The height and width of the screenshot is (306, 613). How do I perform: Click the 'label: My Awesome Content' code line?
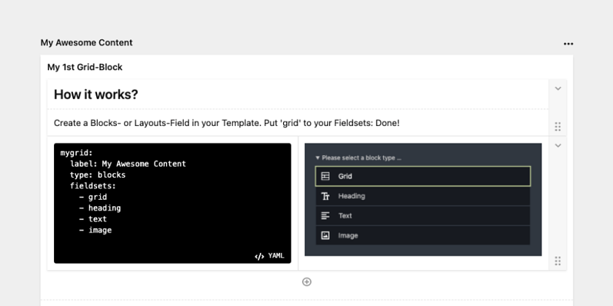(x=128, y=164)
